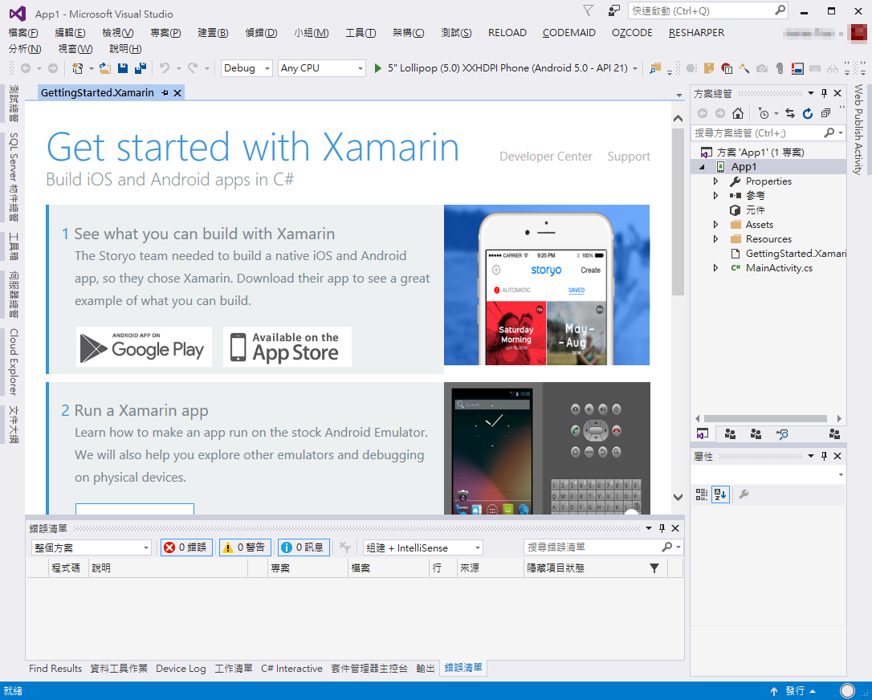Toggle the 0 警告 warnings filter
Viewport: 872px width, 700px height.
pos(245,547)
